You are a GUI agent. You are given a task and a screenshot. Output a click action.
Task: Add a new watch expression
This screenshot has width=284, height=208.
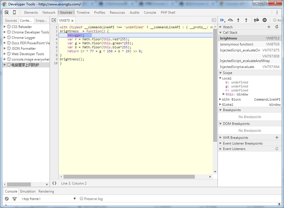tap(269, 27)
